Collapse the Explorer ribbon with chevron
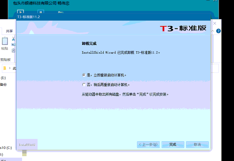This screenshot has height=161, width=234. point(213,31)
